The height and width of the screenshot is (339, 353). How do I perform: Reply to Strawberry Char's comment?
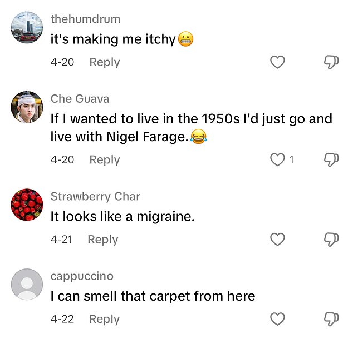point(103,240)
